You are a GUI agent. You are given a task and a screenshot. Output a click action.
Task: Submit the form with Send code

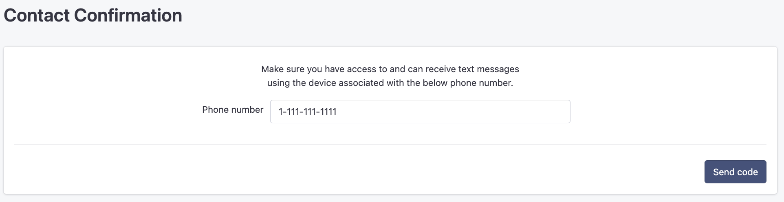[735, 172]
